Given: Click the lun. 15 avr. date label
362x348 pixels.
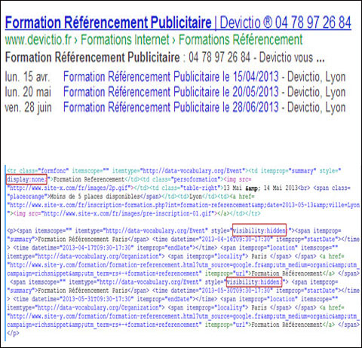Looking at the screenshot, I should pyautogui.click(x=27, y=77).
